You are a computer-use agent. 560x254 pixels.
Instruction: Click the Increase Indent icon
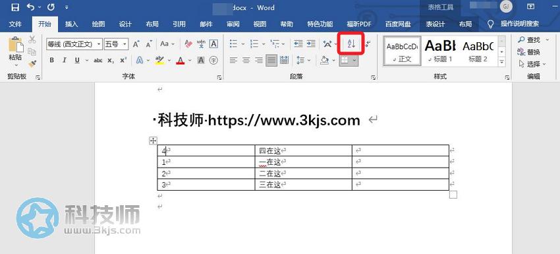tap(311, 44)
